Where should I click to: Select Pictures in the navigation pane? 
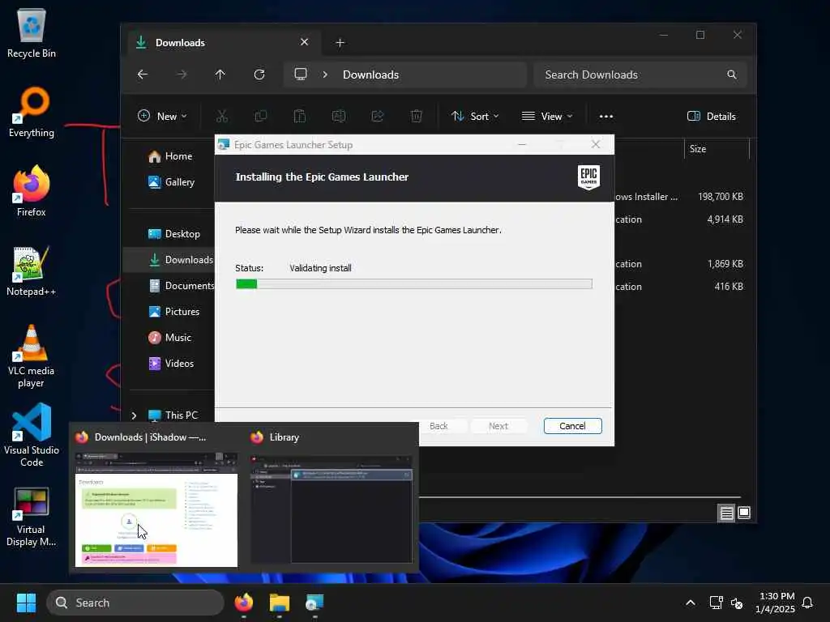coord(174,312)
